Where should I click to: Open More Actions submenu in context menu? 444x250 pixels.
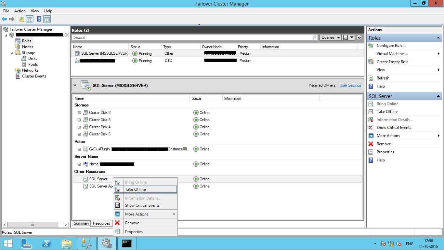[x=145, y=214]
